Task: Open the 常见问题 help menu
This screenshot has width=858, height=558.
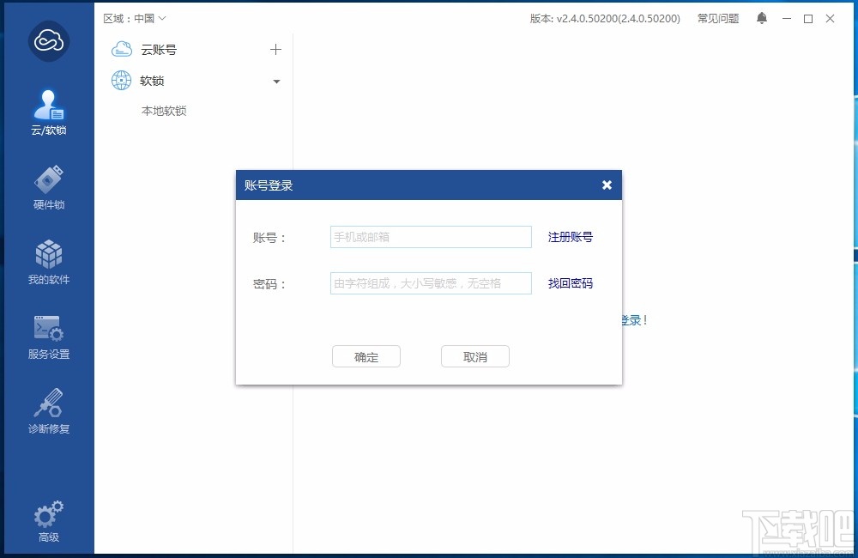Action: coord(718,17)
